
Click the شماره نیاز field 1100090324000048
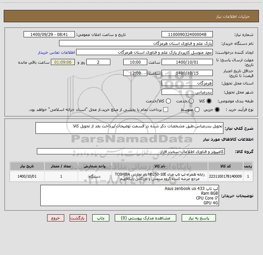point(187,35)
